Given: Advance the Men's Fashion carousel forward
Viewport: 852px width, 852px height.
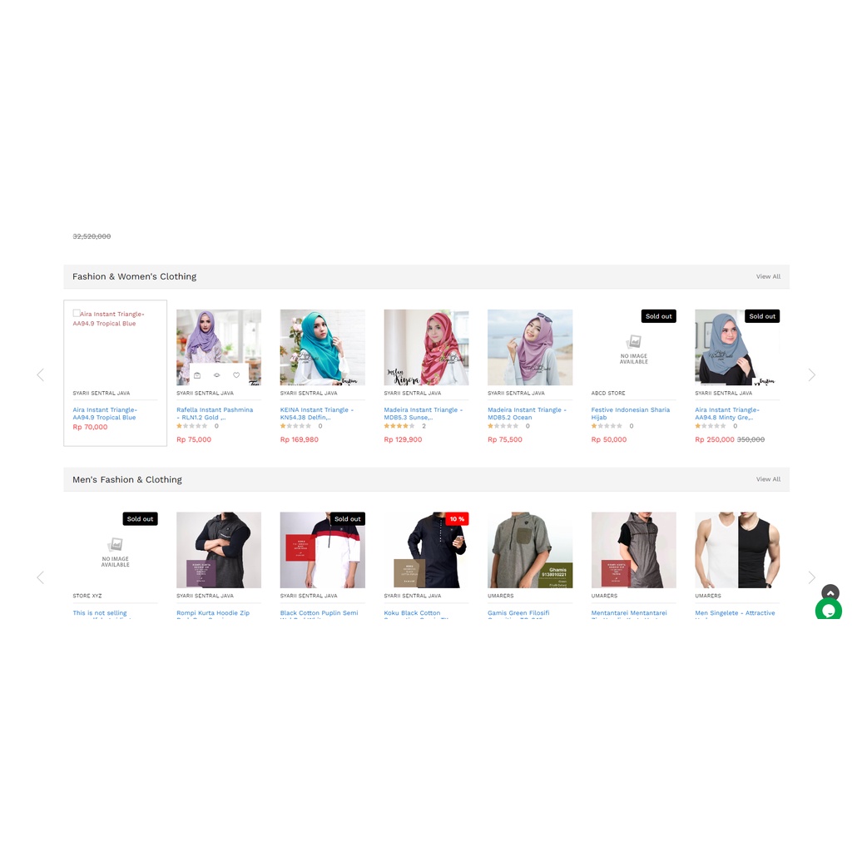Looking at the screenshot, I should point(812,577).
